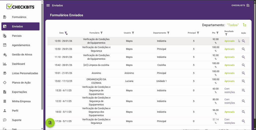Viewport: 256px width, 130px height.
Task: Open the hamburger menu icon
Action: pyautogui.click(x=48, y=5)
